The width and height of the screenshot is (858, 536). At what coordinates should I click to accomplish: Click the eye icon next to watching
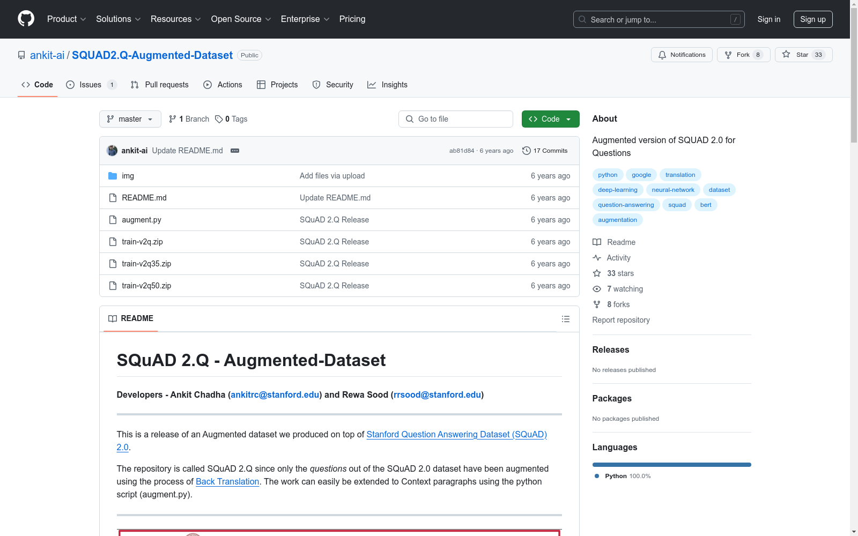point(597,289)
